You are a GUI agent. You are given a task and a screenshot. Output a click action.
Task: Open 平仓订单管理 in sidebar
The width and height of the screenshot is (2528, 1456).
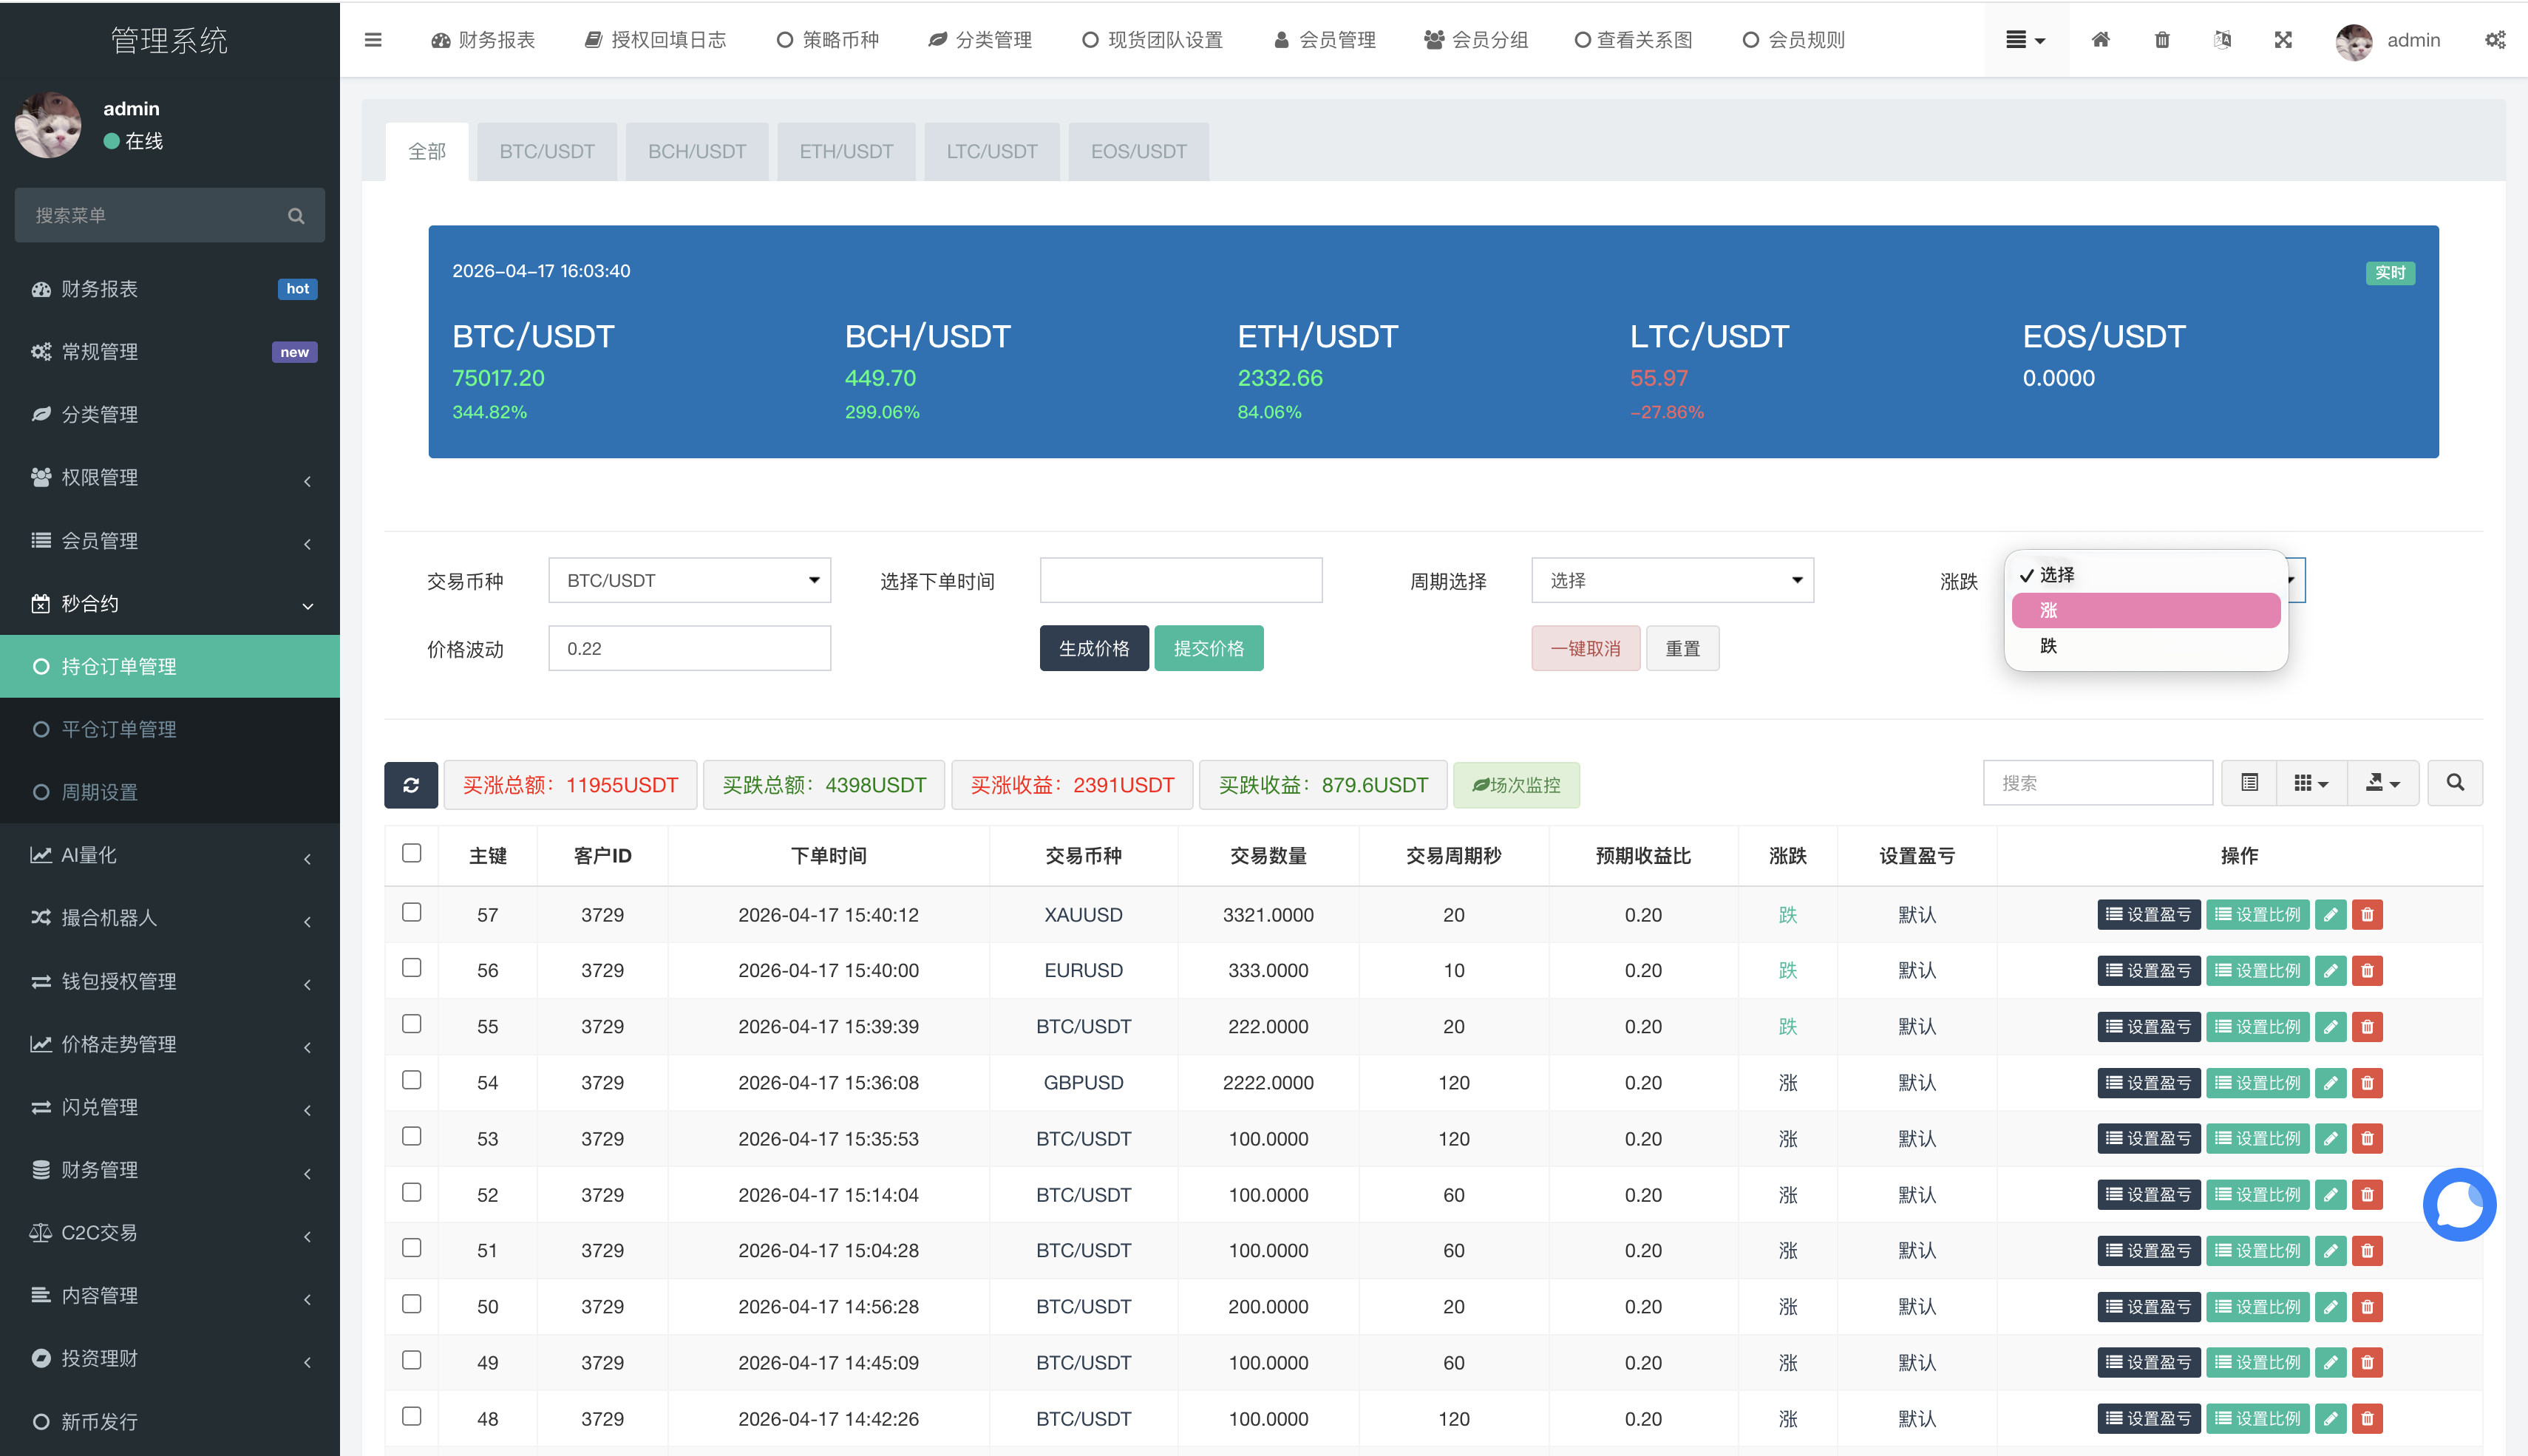(119, 730)
